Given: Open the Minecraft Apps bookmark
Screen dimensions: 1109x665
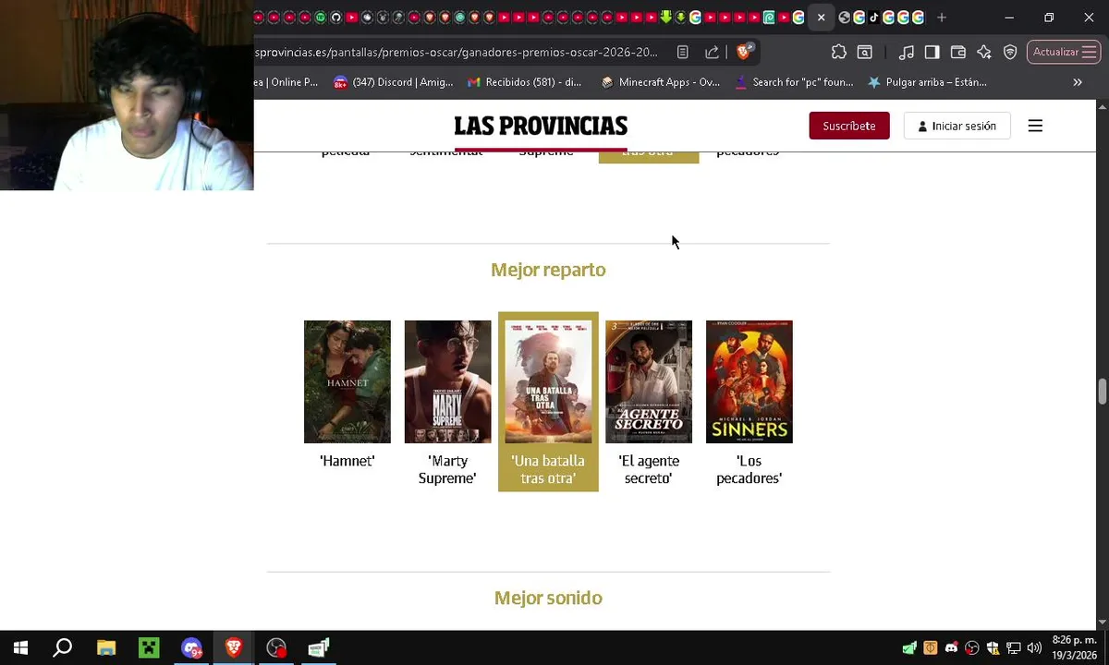Looking at the screenshot, I should coord(660,82).
